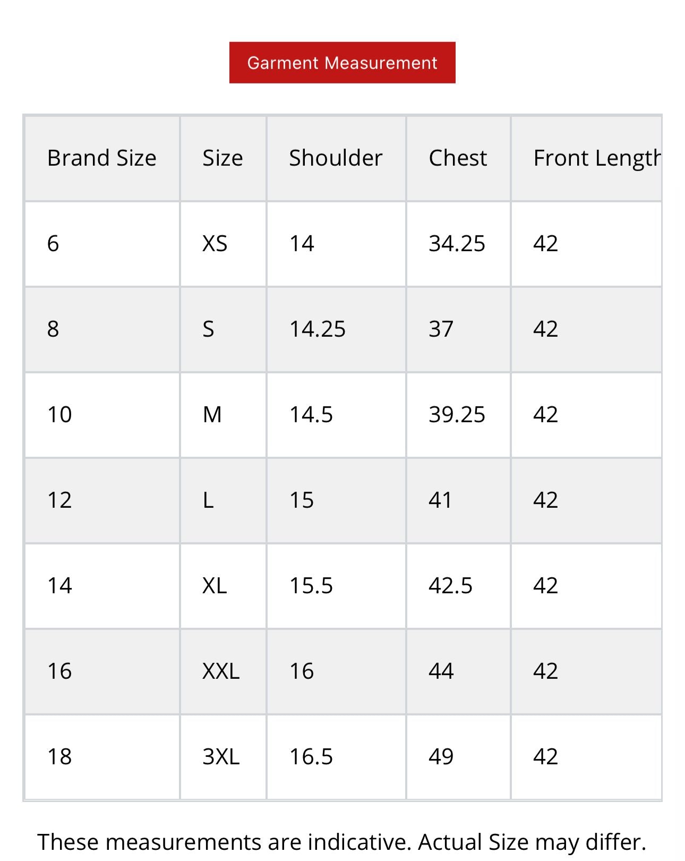
Task: Select chest value 42.5 in XL row
Action: [450, 586]
